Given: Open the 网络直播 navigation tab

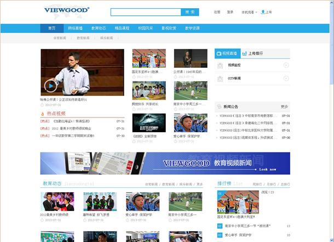Looking at the screenshot, I should click(x=75, y=28).
